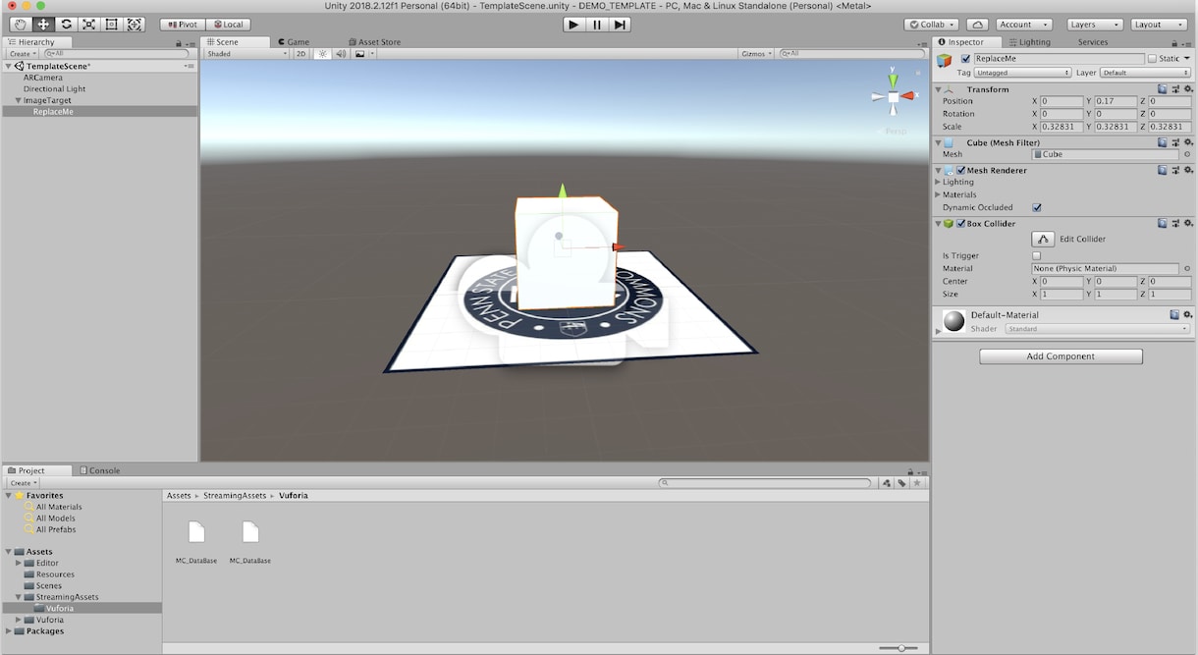Open the cloud Services icon button

(977, 25)
